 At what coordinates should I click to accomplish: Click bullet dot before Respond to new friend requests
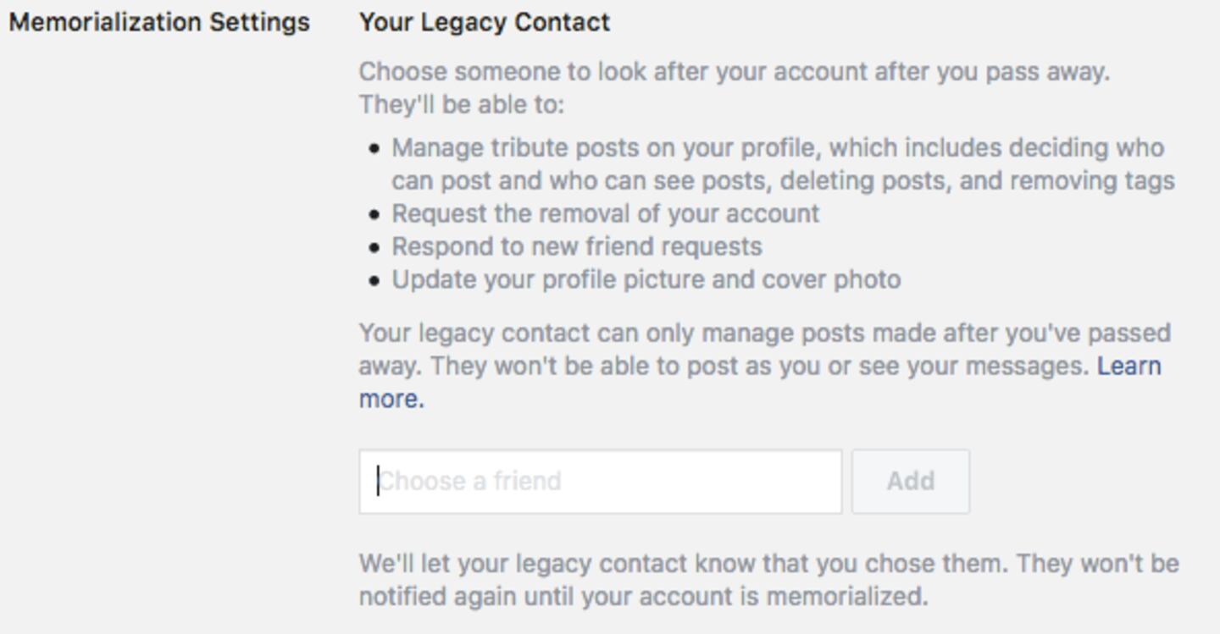click(x=375, y=247)
